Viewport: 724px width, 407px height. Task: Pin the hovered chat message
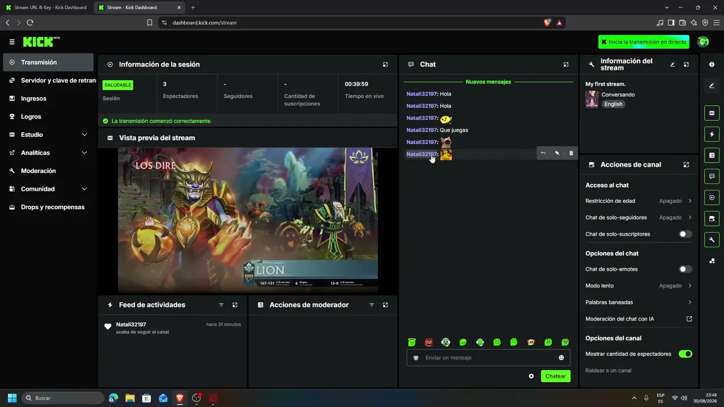click(557, 153)
